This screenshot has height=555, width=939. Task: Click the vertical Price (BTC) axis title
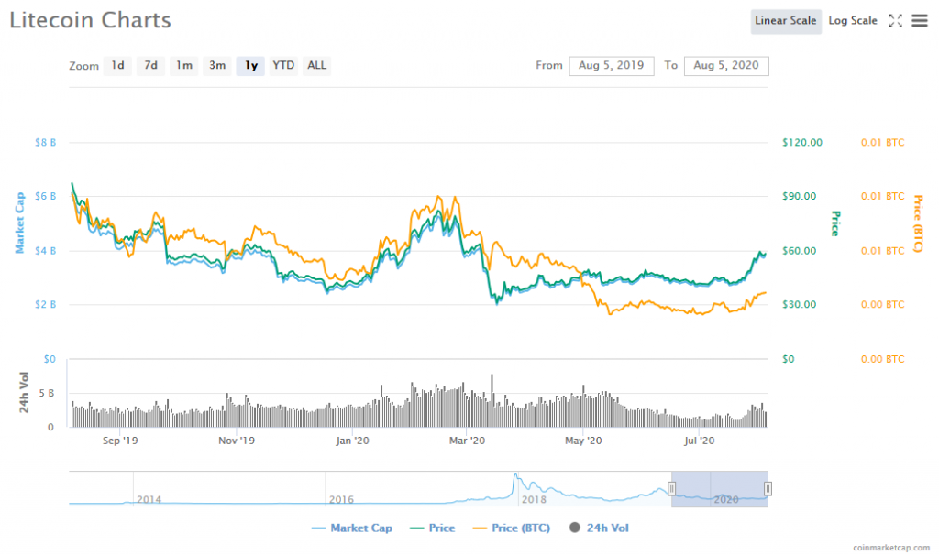(918, 223)
